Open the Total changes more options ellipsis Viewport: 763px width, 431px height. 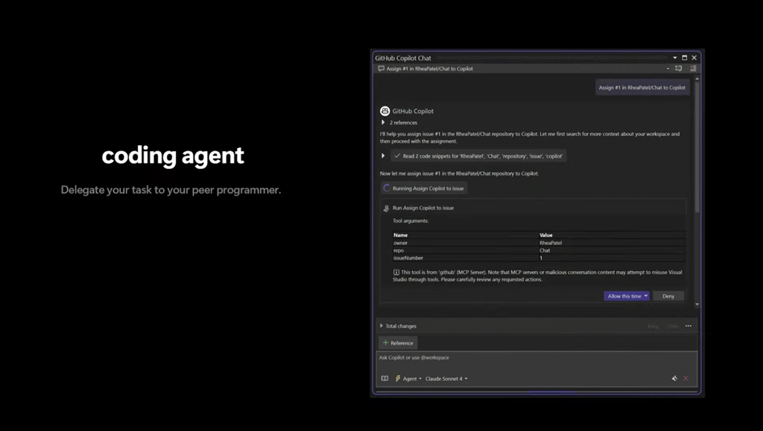tap(688, 326)
